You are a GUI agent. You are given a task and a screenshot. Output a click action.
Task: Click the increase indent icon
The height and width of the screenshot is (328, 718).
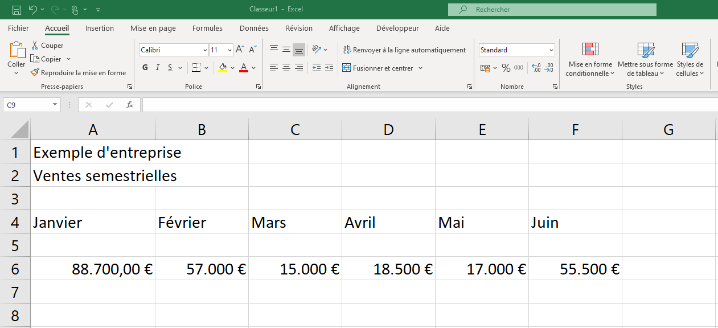pos(329,68)
